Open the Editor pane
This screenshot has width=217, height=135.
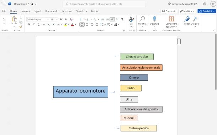coord(187,21)
